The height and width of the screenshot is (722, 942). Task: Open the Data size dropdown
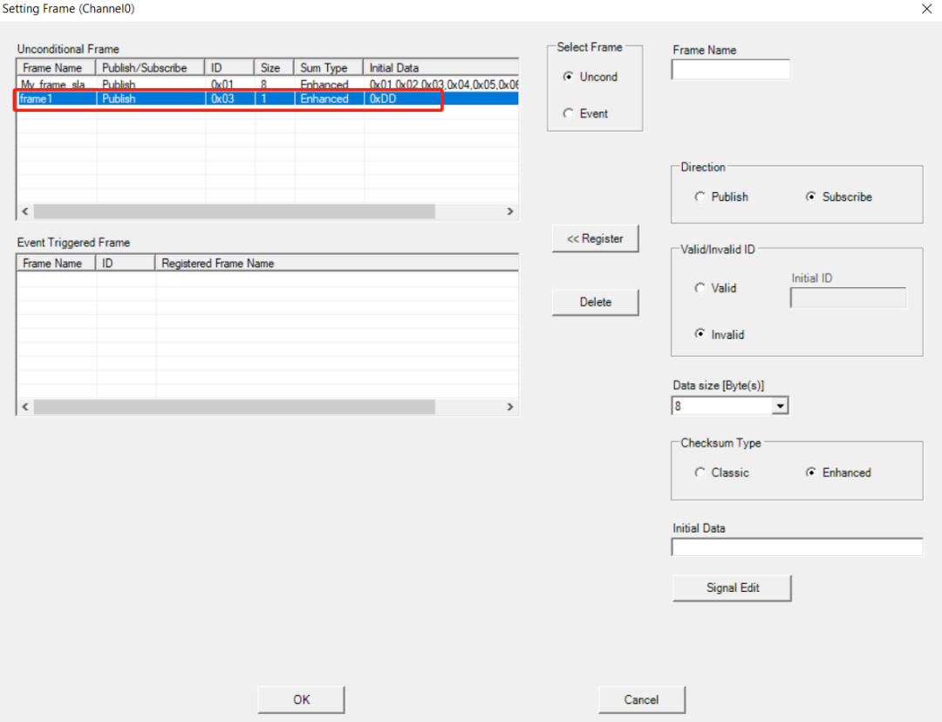click(780, 406)
